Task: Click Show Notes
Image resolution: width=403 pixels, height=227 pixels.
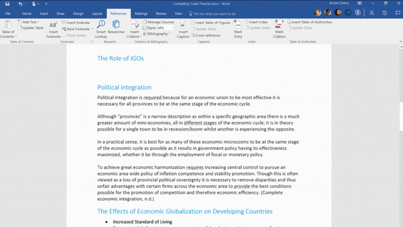Action: (74, 35)
